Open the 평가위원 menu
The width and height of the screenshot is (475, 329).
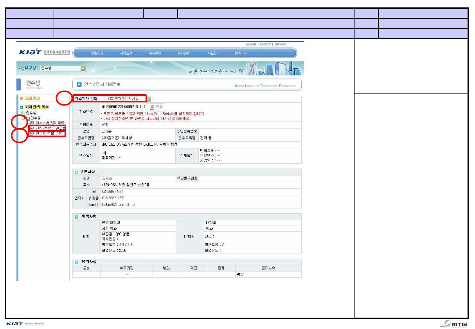184,53
